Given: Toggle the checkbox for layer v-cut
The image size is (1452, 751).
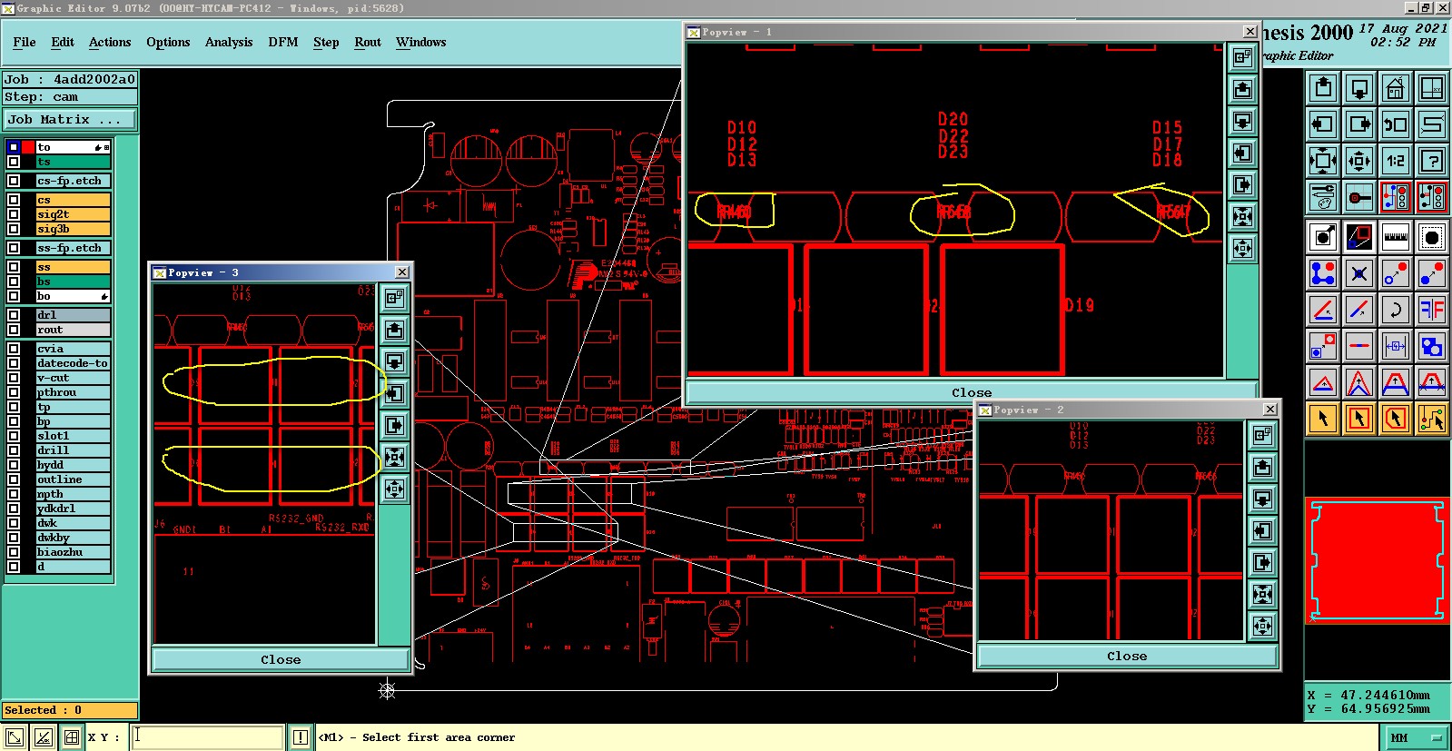Looking at the screenshot, I should [x=14, y=378].
